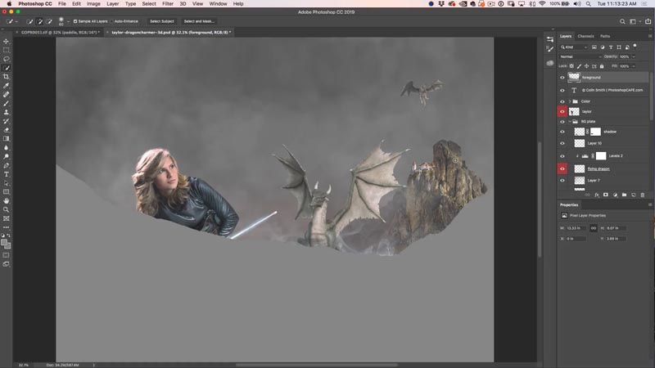The width and height of the screenshot is (655, 368).
Task: Click the add layer mask icon
Action: (x=606, y=195)
